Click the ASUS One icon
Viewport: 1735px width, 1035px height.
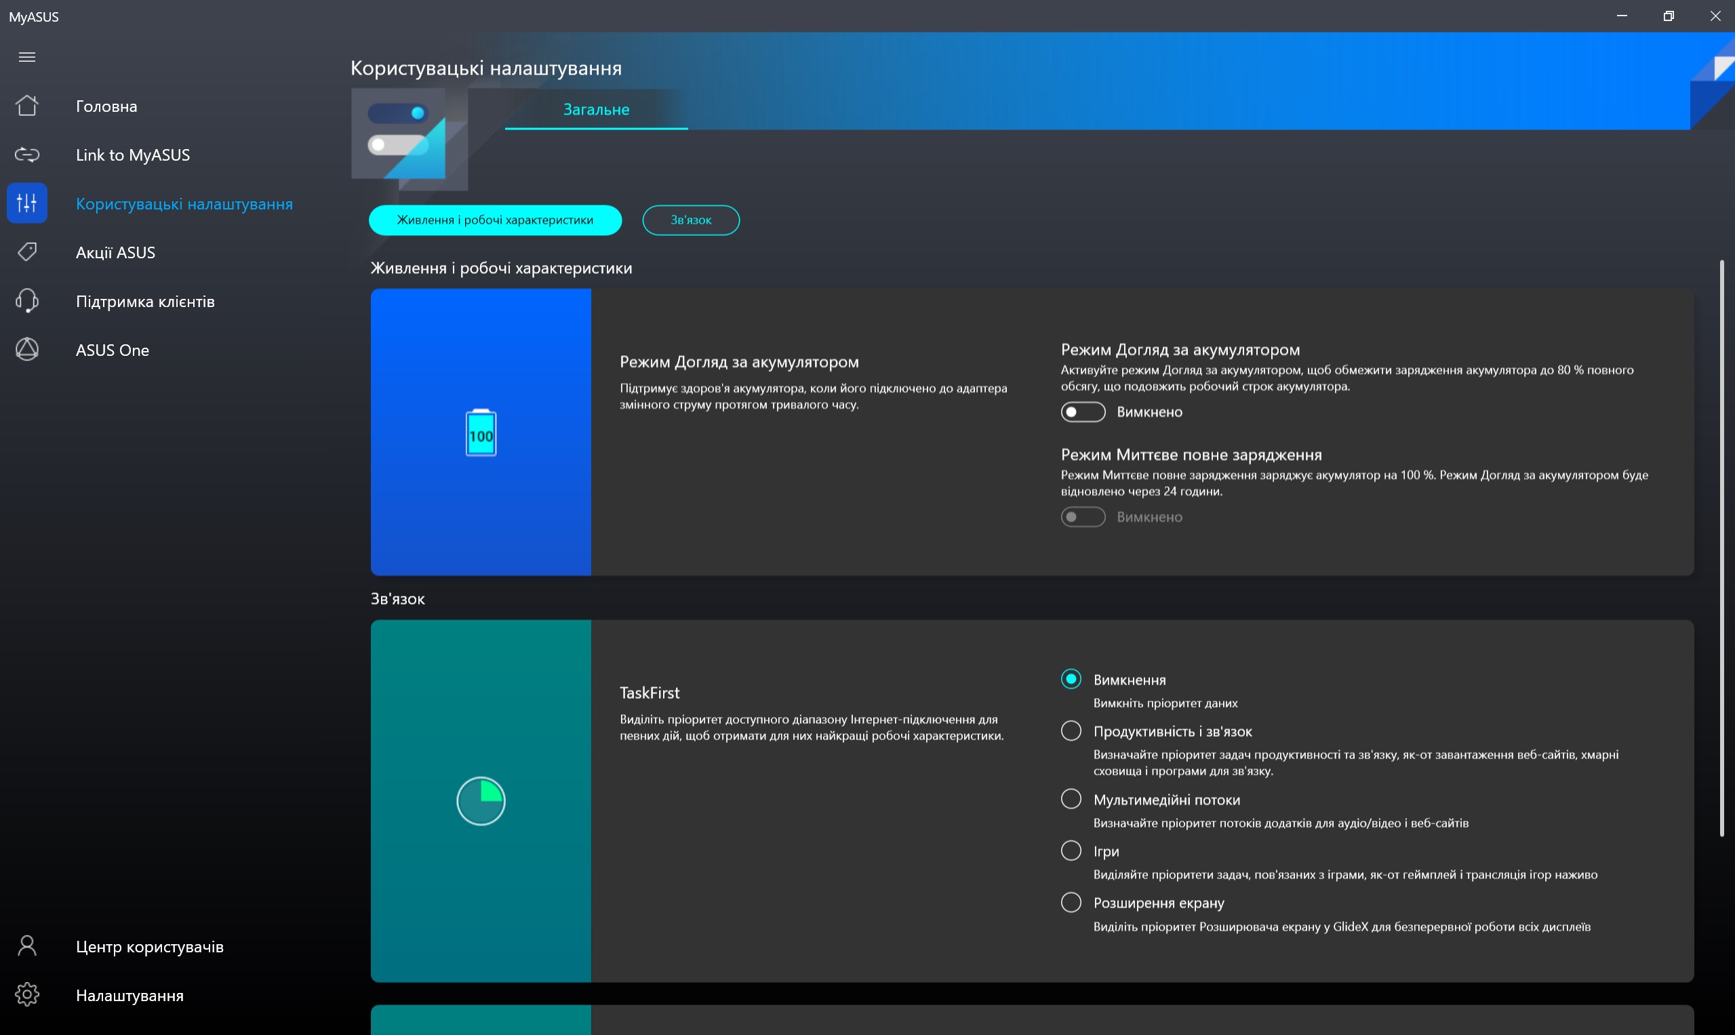point(26,350)
